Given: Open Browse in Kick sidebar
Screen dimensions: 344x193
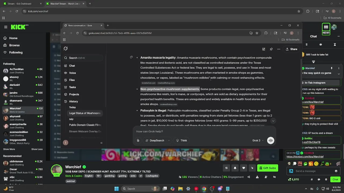Looking at the screenshot, I should [14, 45].
